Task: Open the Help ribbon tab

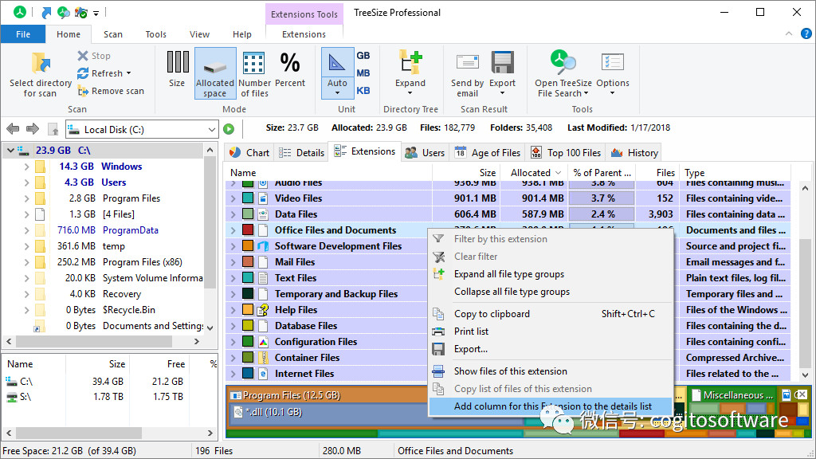Action: point(242,34)
